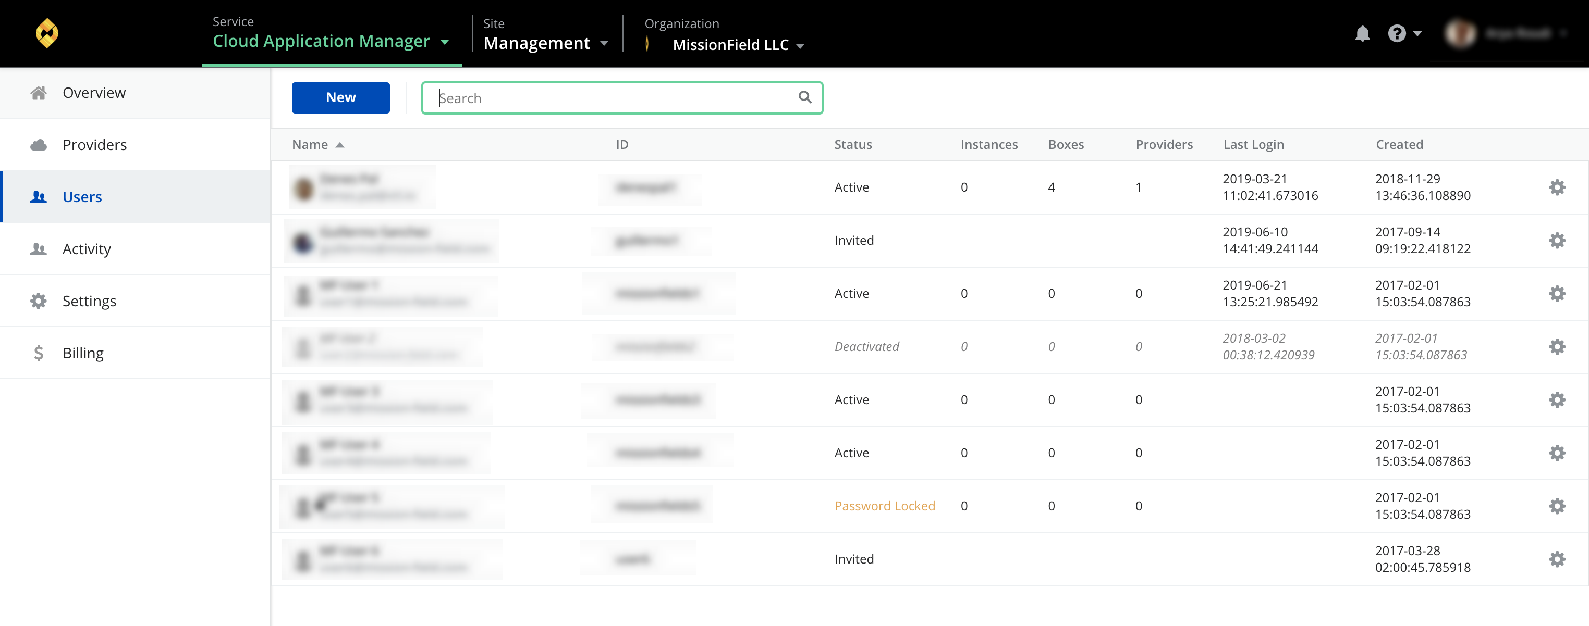Click the Settings gear icon in sidebar
The height and width of the screenshot is (626, 1589).
(x=38, y=301)
